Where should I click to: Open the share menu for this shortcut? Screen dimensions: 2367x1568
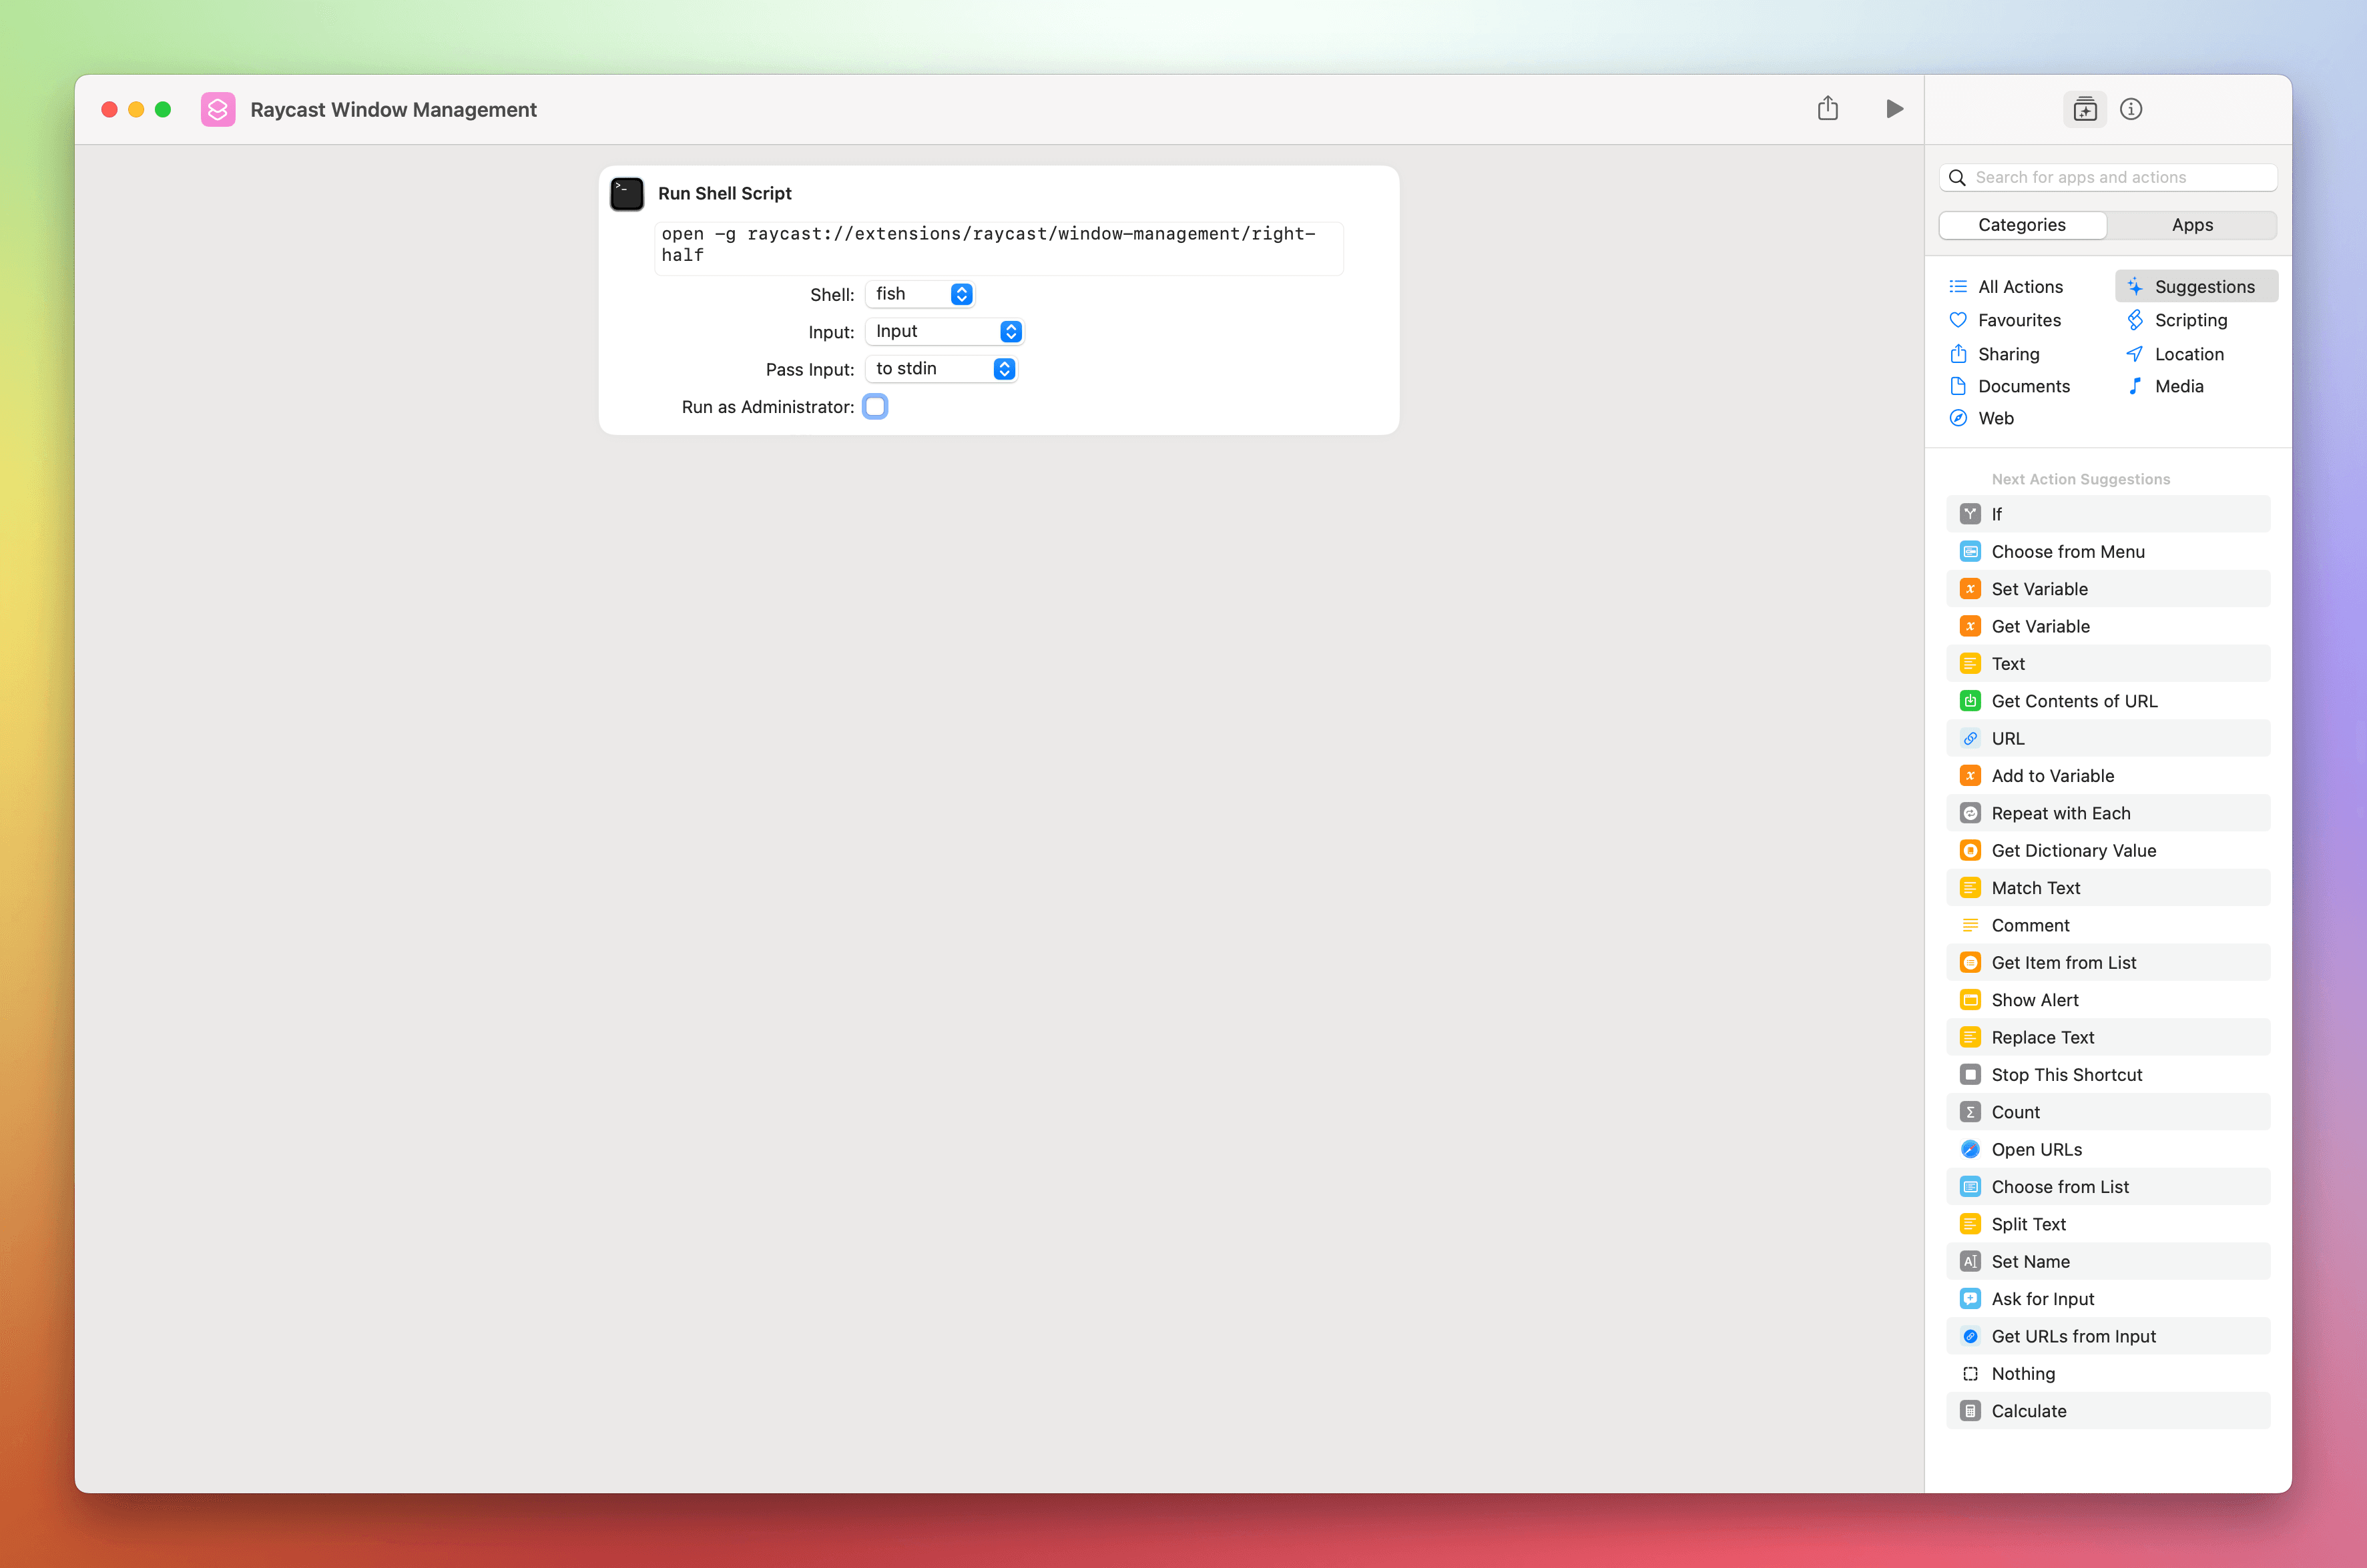pos(1828,108)
